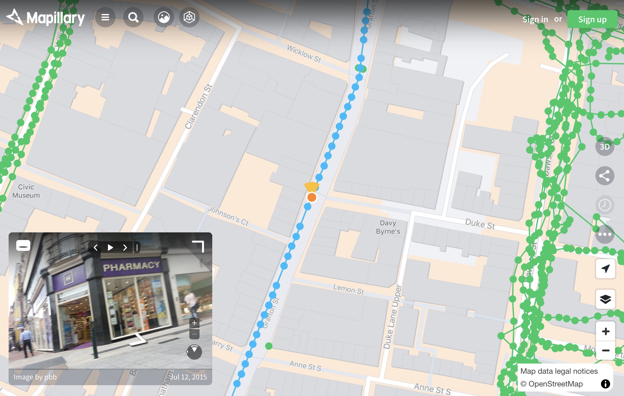Step to next image in sequence
The height and width of the screenshot is (396, 624).
[x=125, y=247]
